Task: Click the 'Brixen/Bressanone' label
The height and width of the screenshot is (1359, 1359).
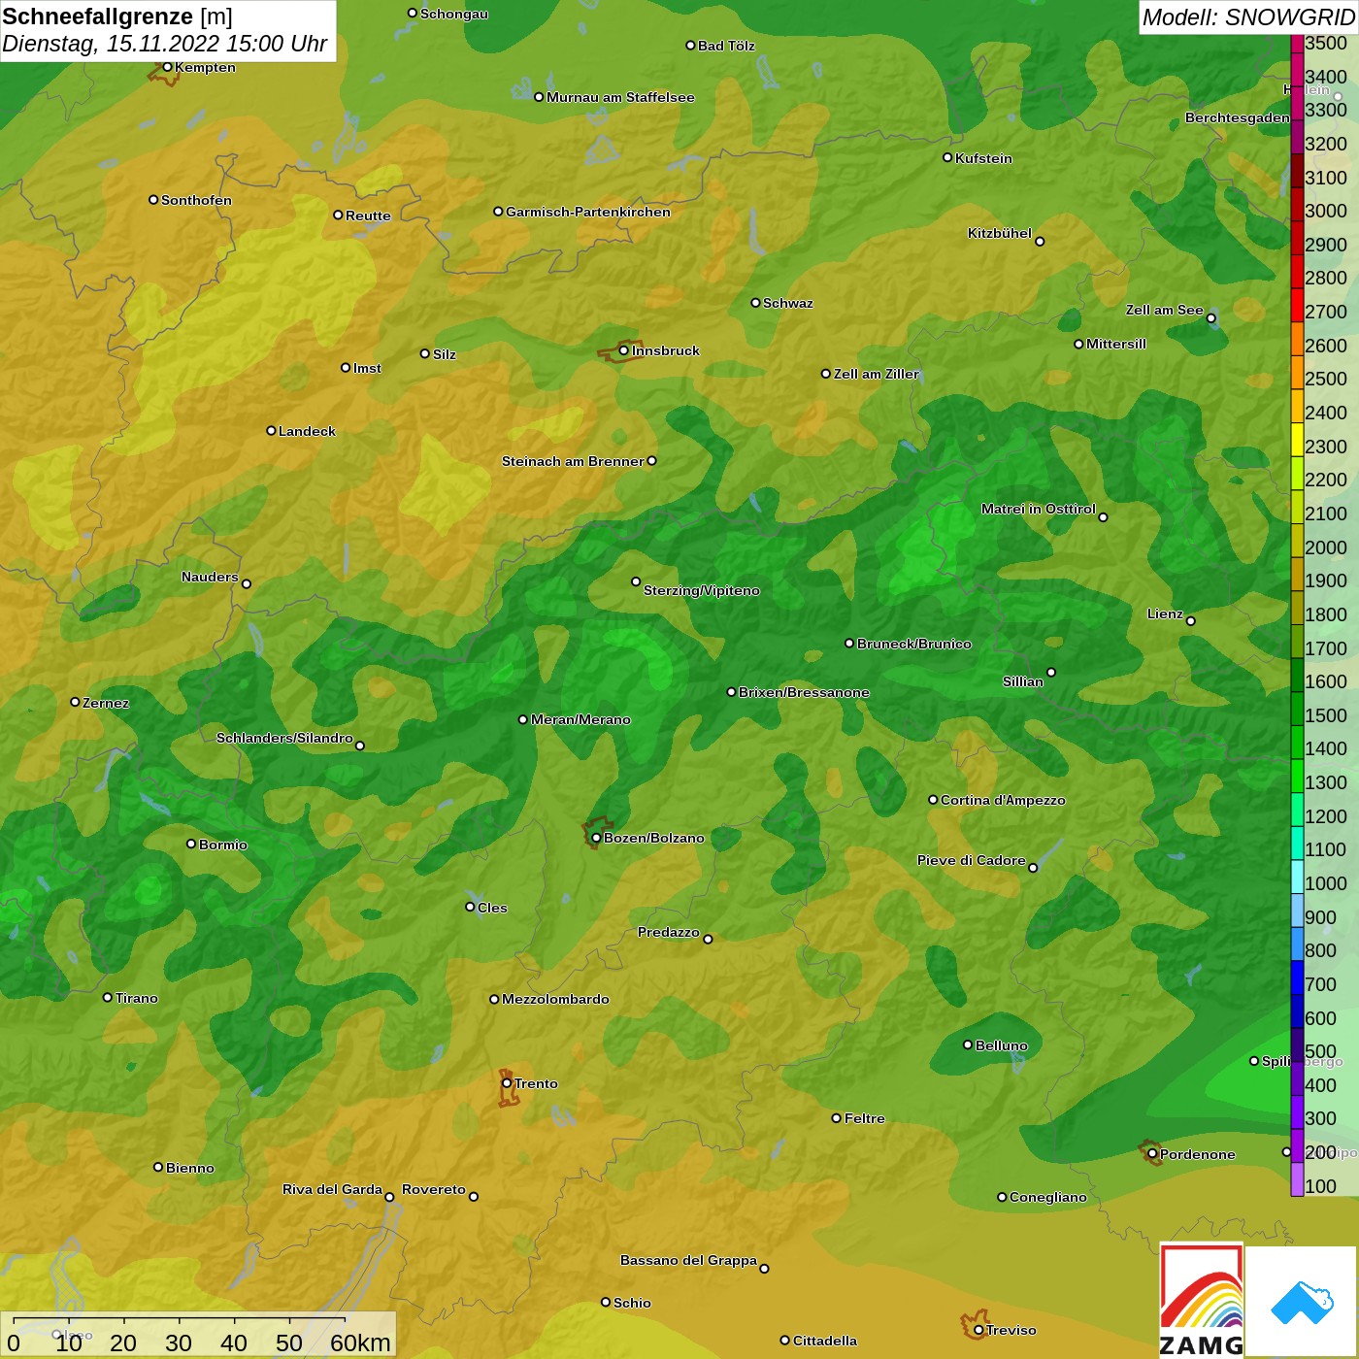Action: (x=804, y=692)
